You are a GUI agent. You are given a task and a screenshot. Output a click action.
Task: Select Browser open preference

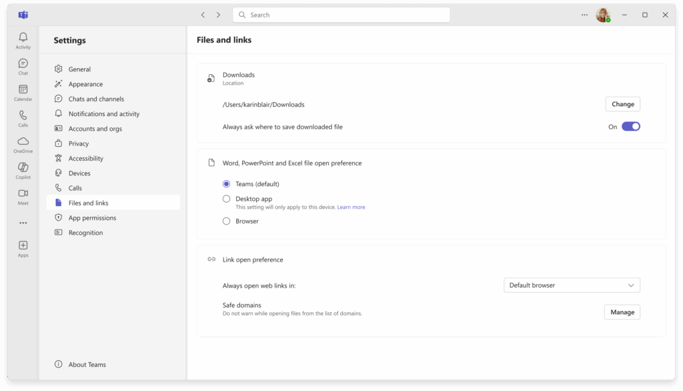(x=227, y=221)
